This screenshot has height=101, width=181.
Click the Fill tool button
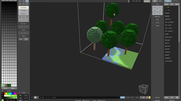click(x=160, y=7)
